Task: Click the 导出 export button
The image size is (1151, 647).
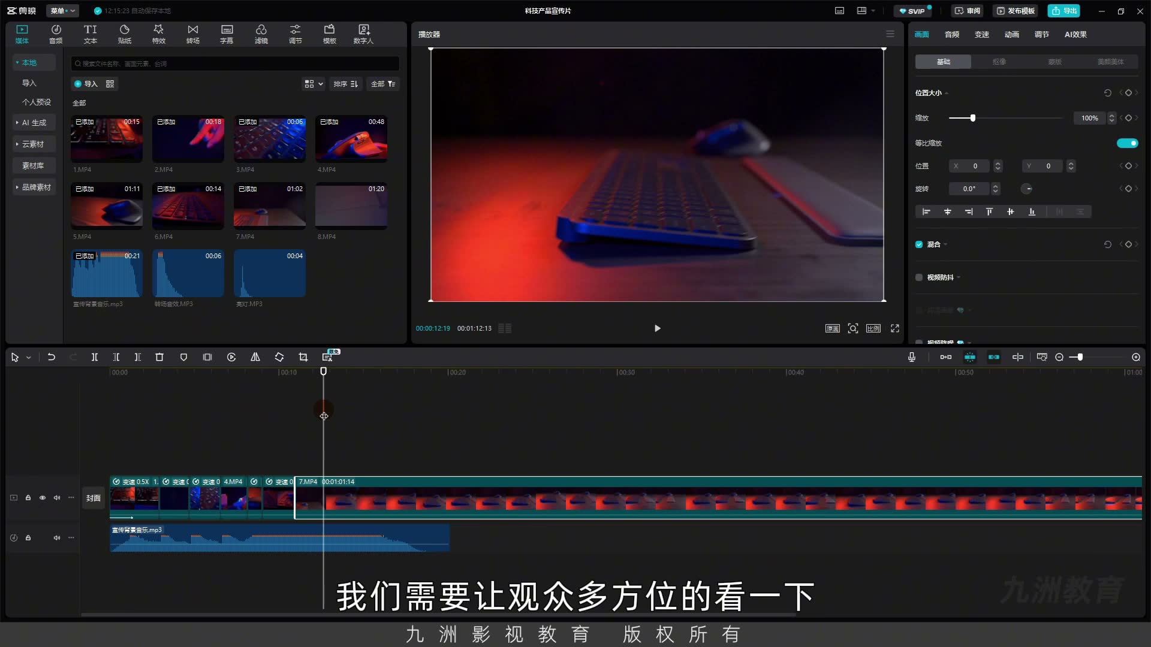Action: (x=1064, y=11)
